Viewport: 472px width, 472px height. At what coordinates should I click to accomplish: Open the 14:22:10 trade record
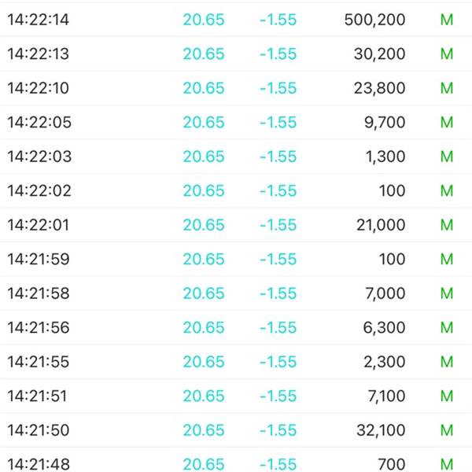(236, 88)
